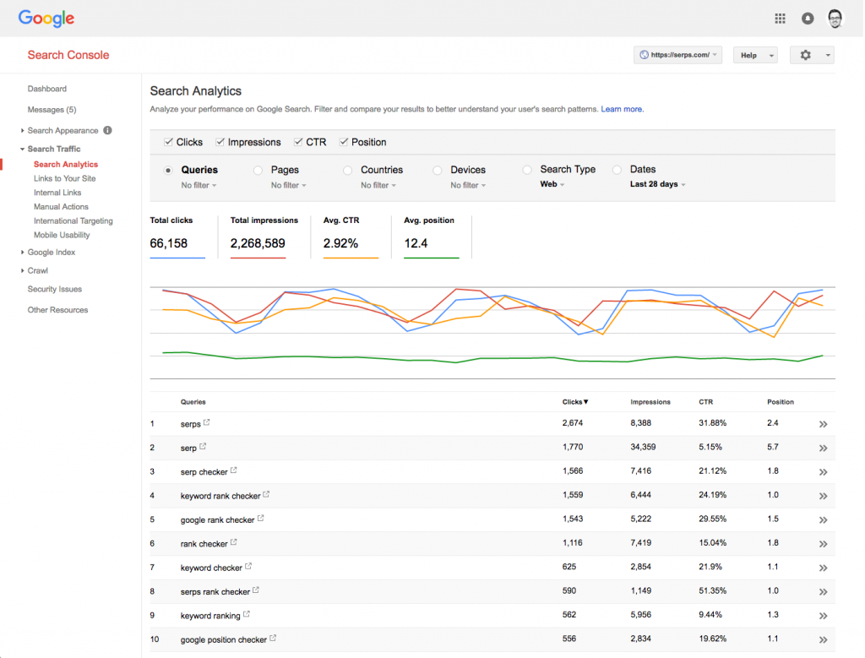
Task: Open notifications via the bell icon
Action: pos(808,18)
